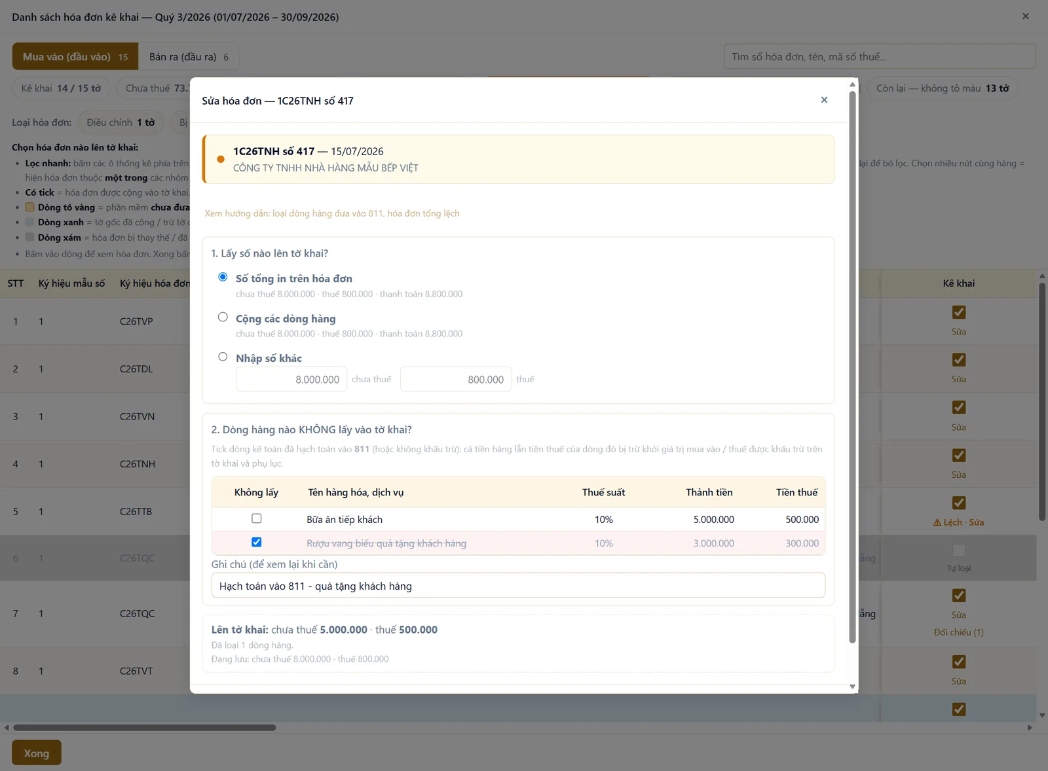This screenshot has width=1048, height=771.
Task: Click the Ký hiệu mẫu số column header
Action: (71, 283)
